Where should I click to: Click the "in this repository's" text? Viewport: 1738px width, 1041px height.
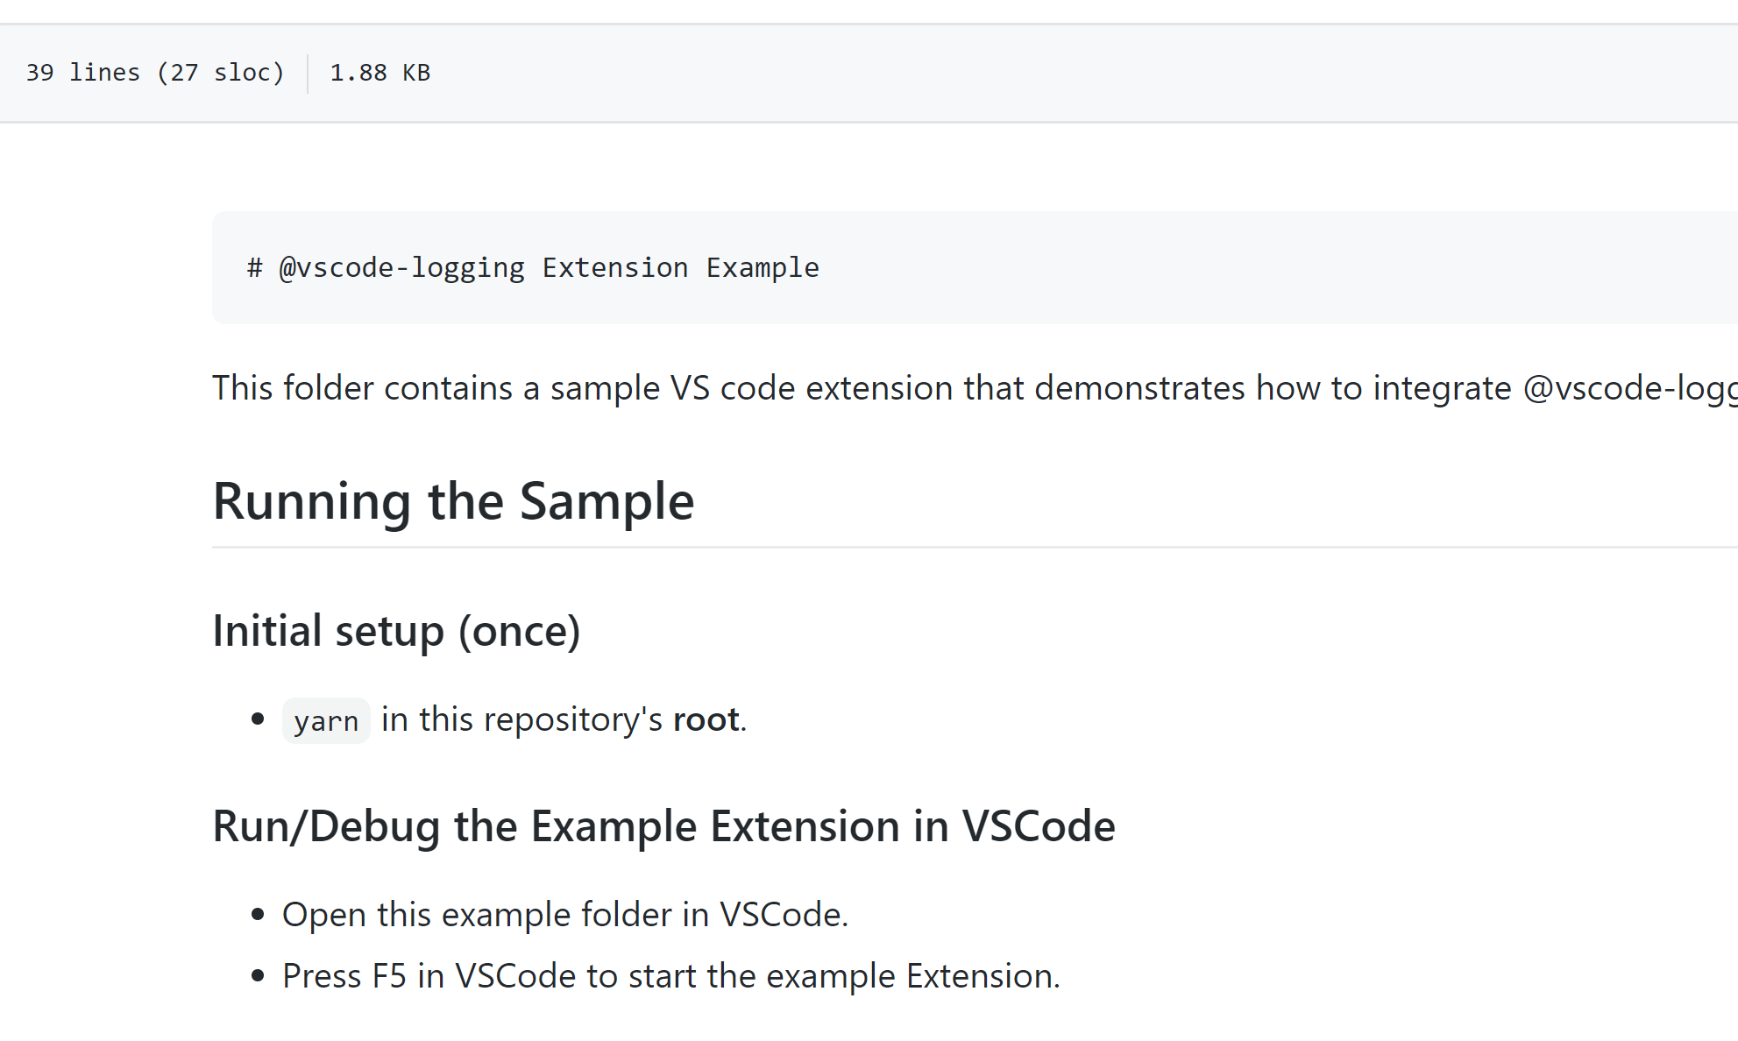click(x=521, y=719)
